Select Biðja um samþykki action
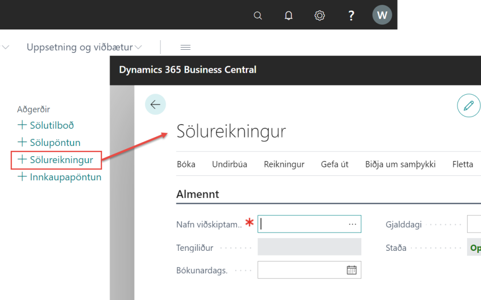Image resolution: width=481 pixels, height=300 pixels. coord(400,164)
